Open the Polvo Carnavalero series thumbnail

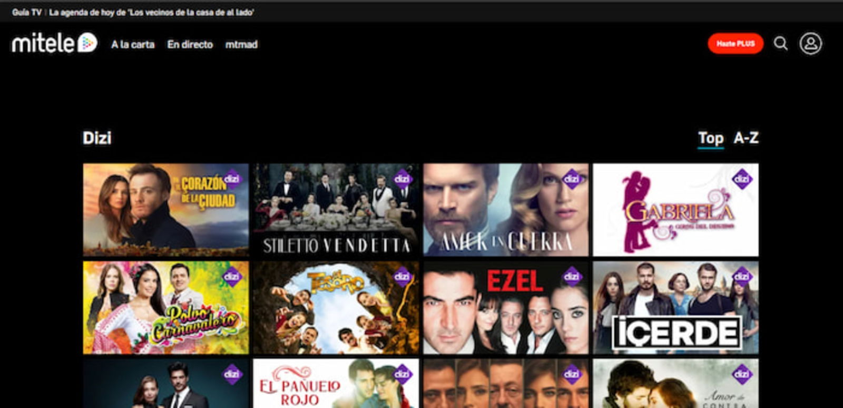[x=166, y=308]
